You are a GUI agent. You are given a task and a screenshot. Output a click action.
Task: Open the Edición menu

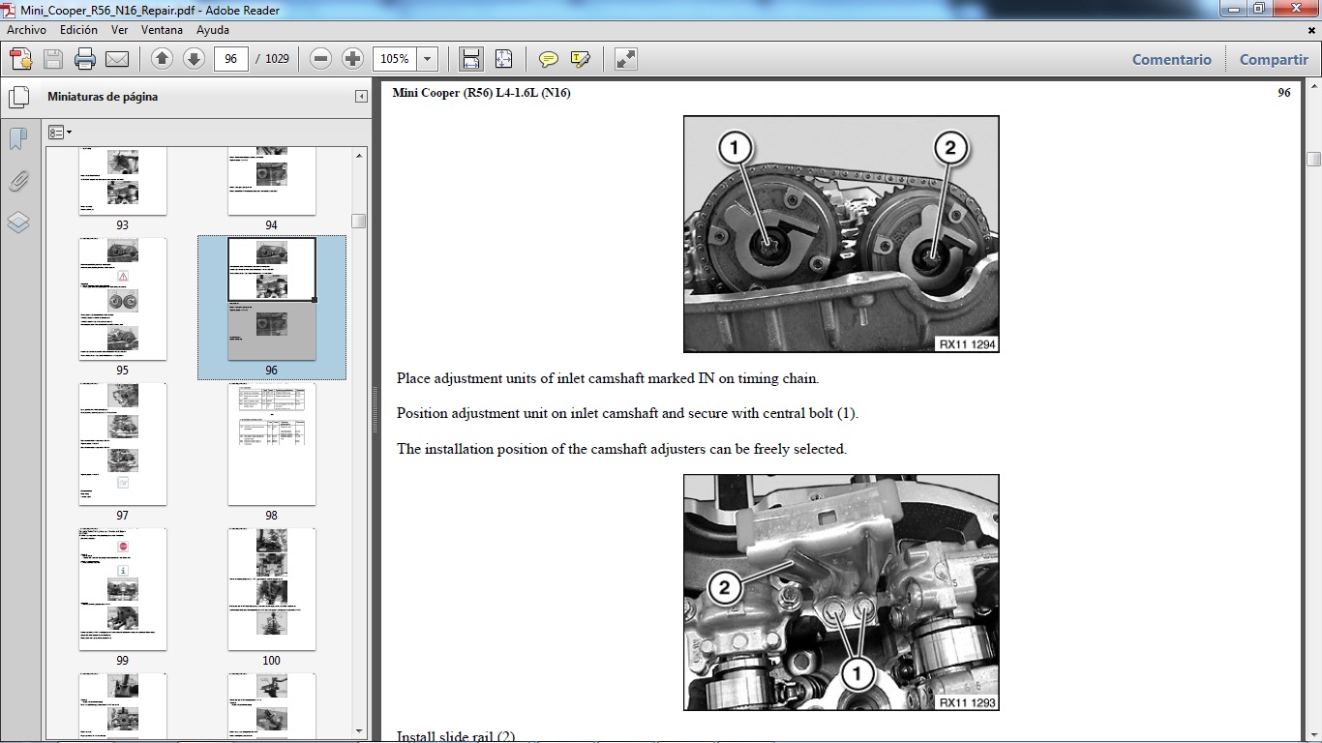click(x=78, y=30)
